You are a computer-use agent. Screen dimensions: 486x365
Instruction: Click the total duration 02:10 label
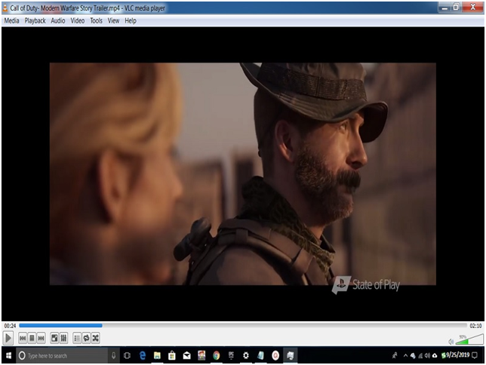[x=475, y=326]
